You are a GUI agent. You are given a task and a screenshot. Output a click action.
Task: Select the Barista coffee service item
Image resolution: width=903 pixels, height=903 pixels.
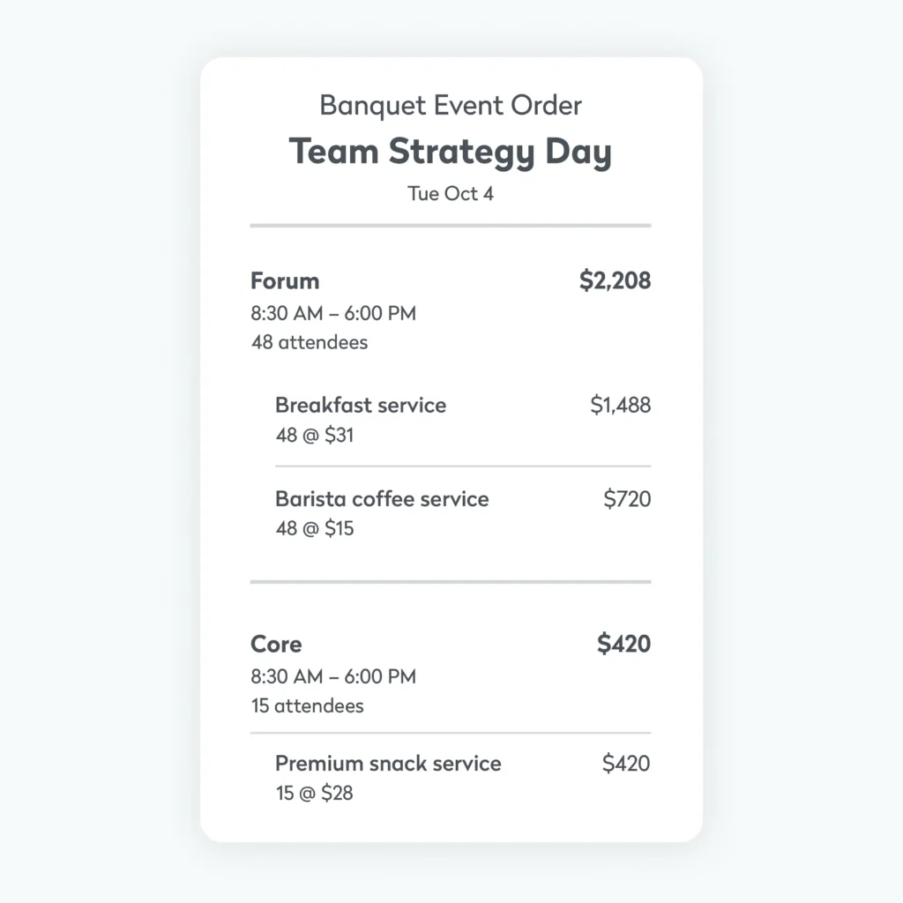coord(382,499)
